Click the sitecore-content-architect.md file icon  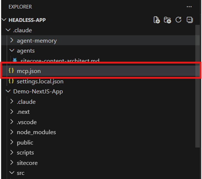[15, 60]
